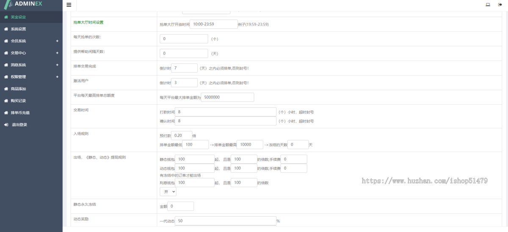Viewport: 508px width, 232px height.
Task: Click the 预付款 field showing 0.20
Action: tap(182, 136)
